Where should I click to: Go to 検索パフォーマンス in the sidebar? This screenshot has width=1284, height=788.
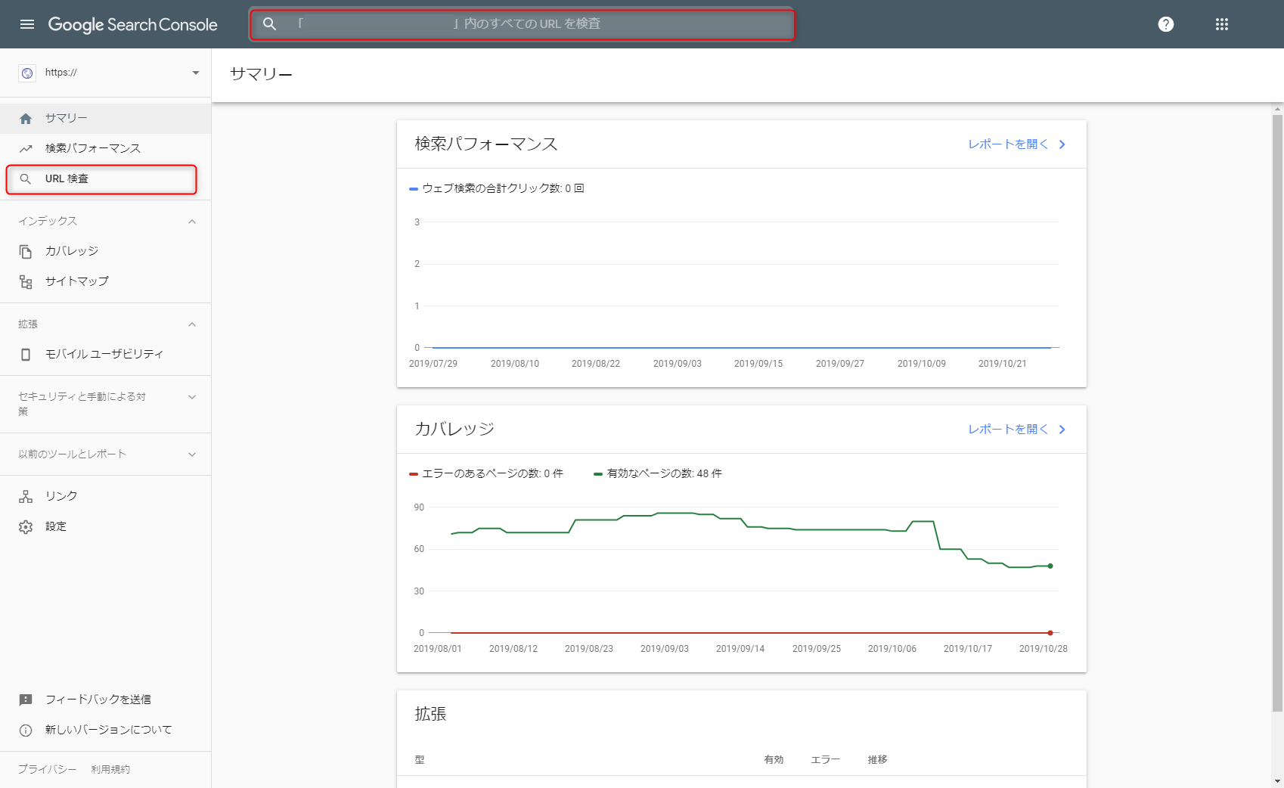point(105,148)
